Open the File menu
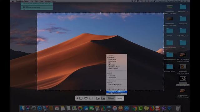Screen dimensions: 200x112 click(32, 1)
